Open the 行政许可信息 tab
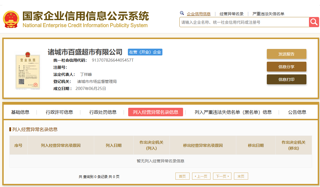Image resolution: width=320 pixels, height=187 pixels. [59, 112]
